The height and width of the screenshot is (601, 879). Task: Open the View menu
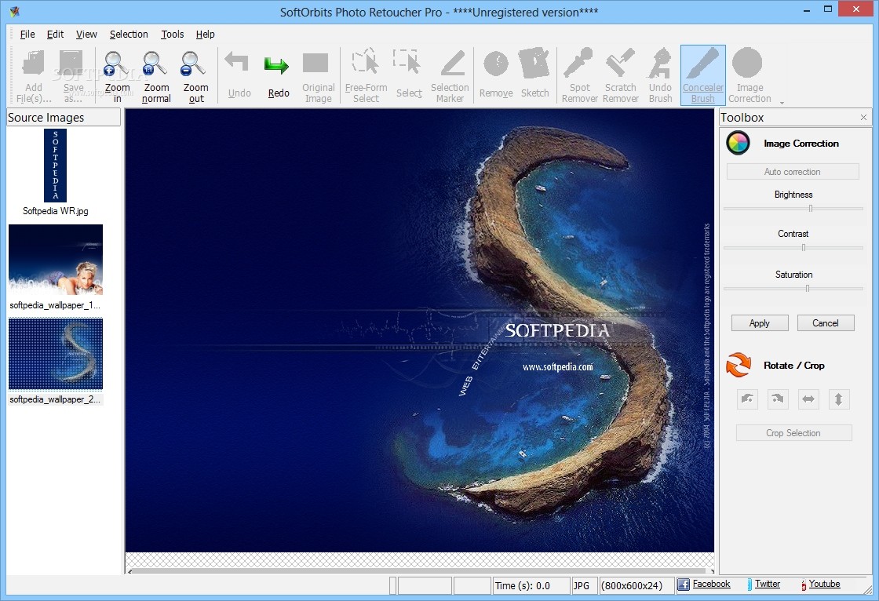pyautogui.click(x=86, y=35)
